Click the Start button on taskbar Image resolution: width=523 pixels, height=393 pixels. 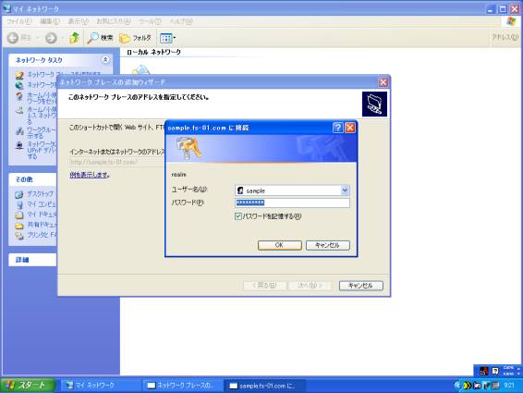(28, 386)
